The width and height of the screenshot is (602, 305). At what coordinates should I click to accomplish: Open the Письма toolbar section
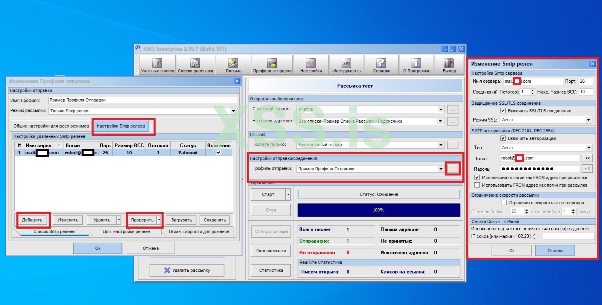click(x=233, y=65)
